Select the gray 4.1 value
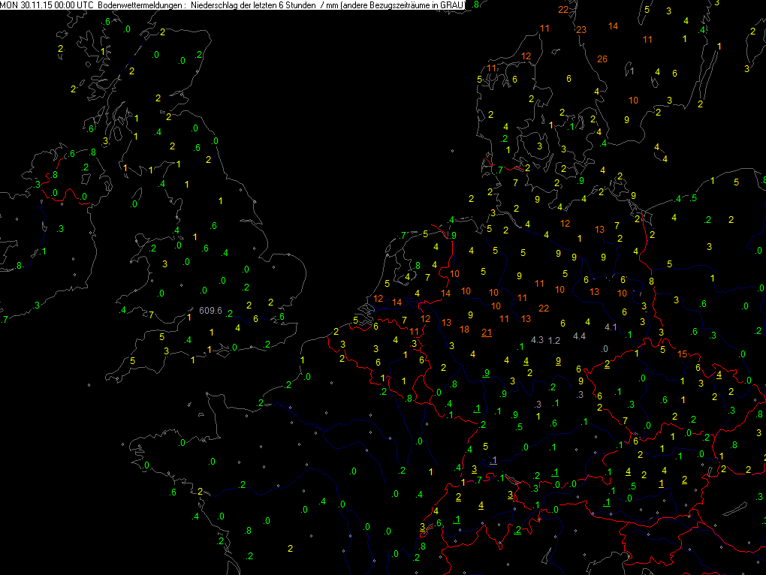Image resolution: width=766 pixels, height=575 pixels. (611, 327)
